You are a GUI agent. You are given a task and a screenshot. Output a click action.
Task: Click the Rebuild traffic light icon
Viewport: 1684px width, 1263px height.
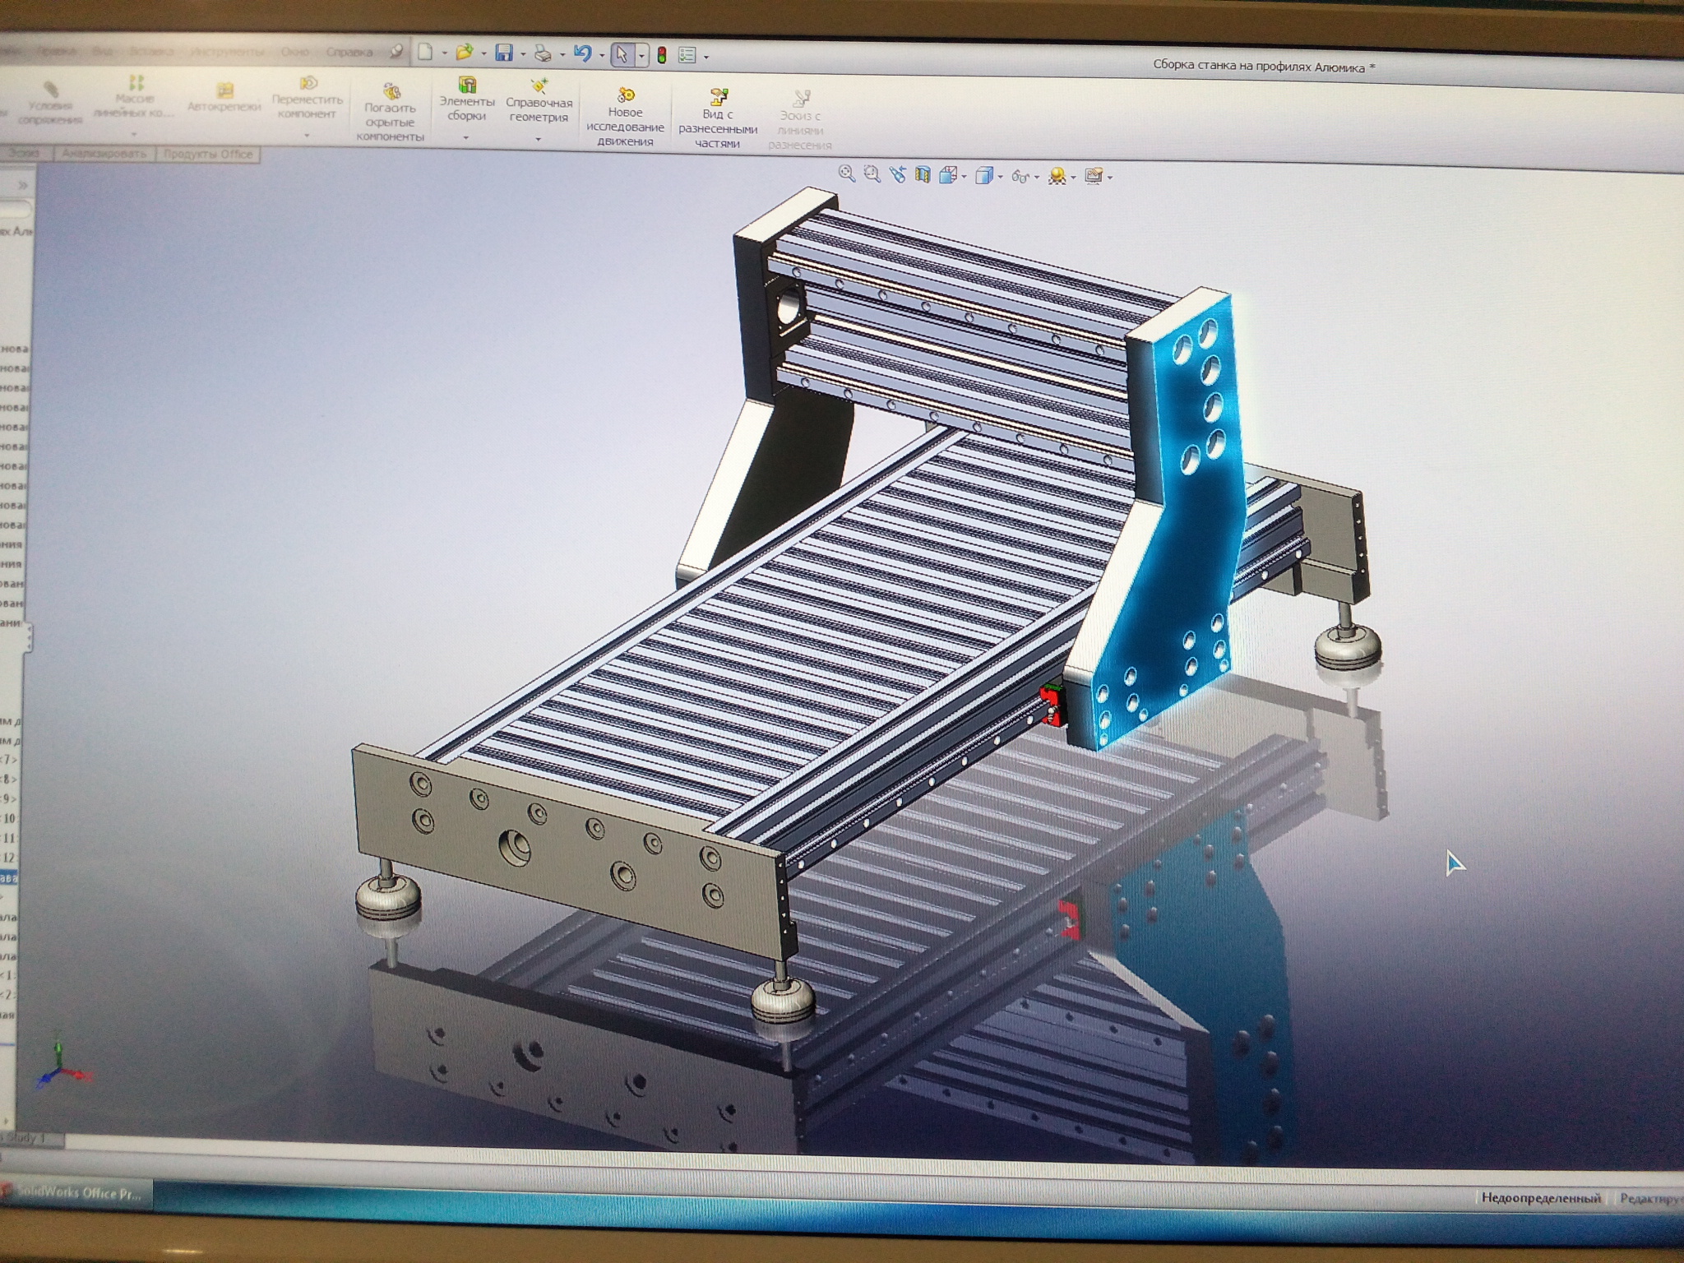coord(662,56)
